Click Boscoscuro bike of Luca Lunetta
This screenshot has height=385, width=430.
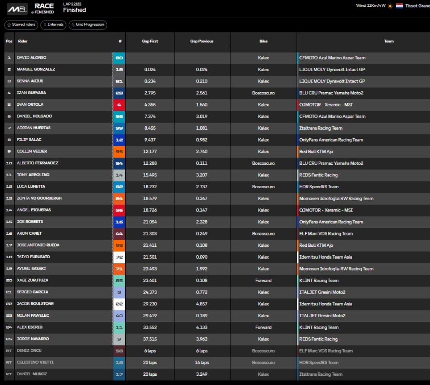click(x=263, y=187)
